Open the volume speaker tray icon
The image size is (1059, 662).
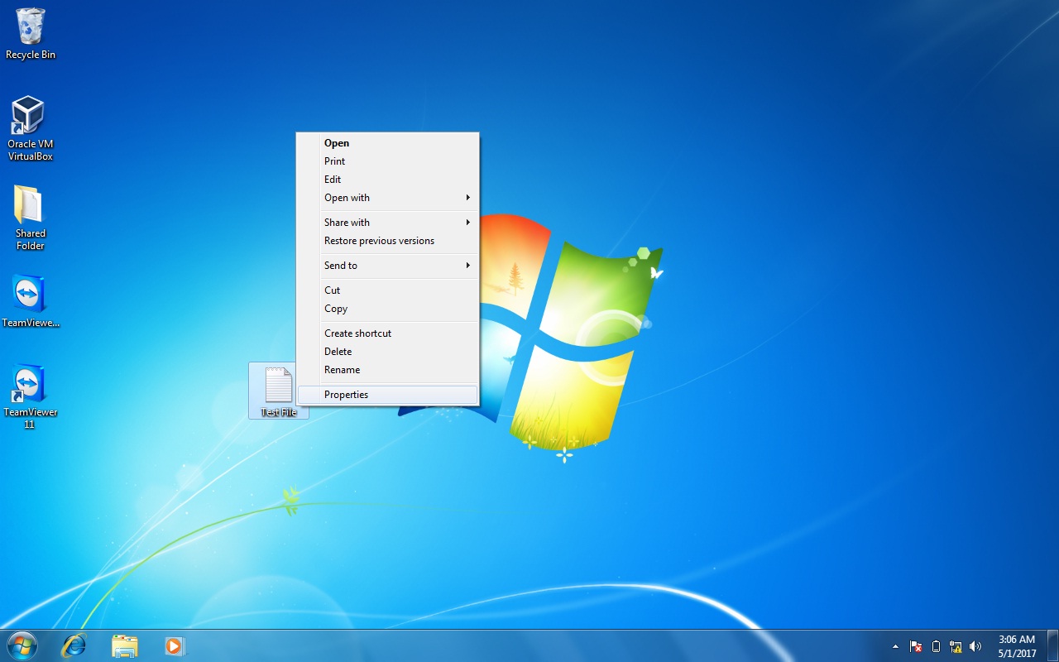pos(975,646)
